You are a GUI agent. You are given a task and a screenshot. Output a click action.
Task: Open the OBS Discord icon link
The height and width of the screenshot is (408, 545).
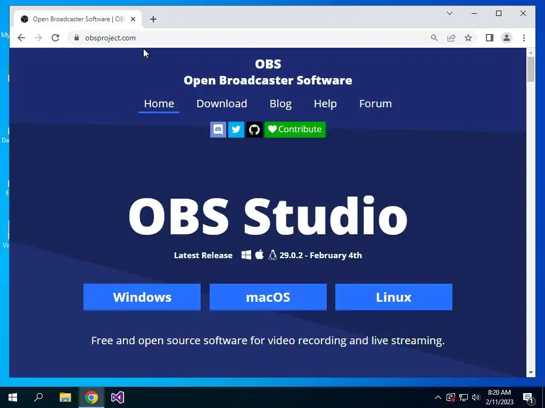[218, 130]
